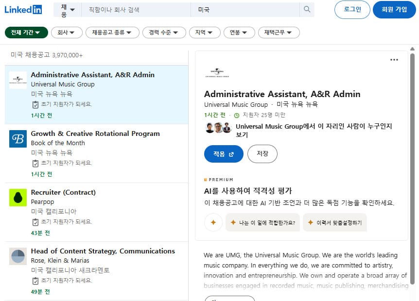
Task: Click the scrollbar up arrow
Action: click(x=412, y=49)
